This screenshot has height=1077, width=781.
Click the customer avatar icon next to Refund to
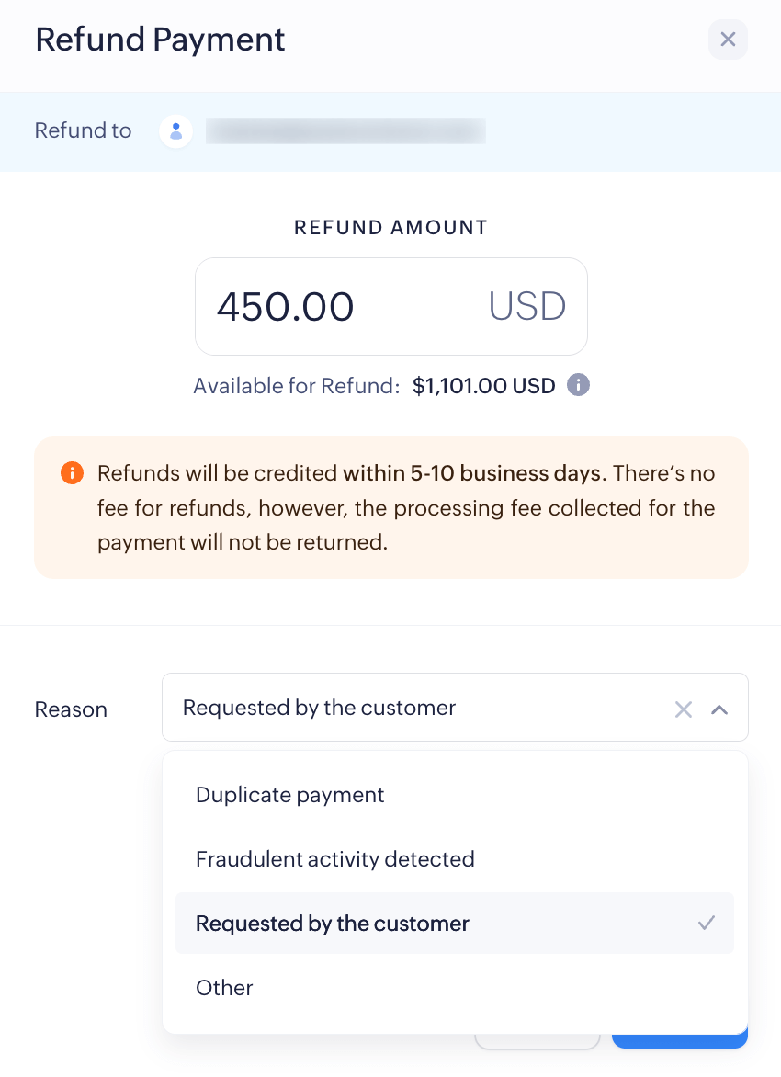click(175, 131)
